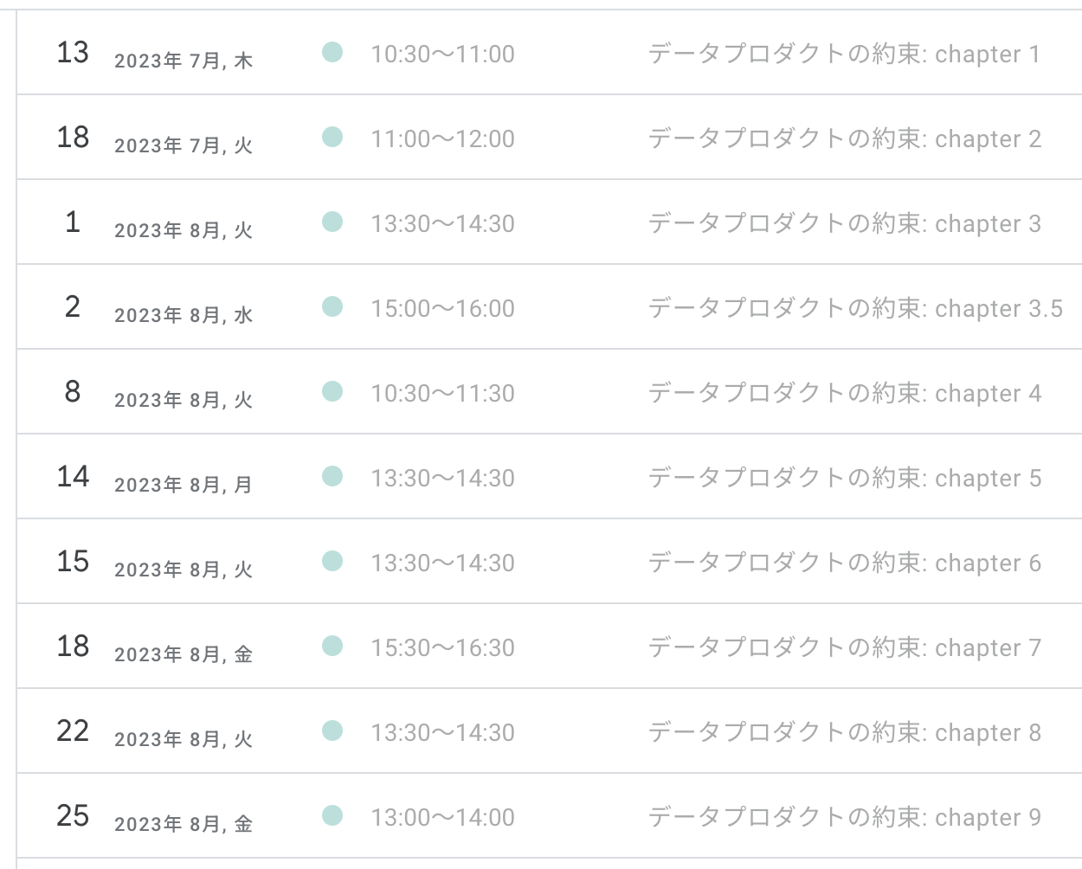Go to day 14 in August
This screenshot has width=1082, height=869.
73,476
